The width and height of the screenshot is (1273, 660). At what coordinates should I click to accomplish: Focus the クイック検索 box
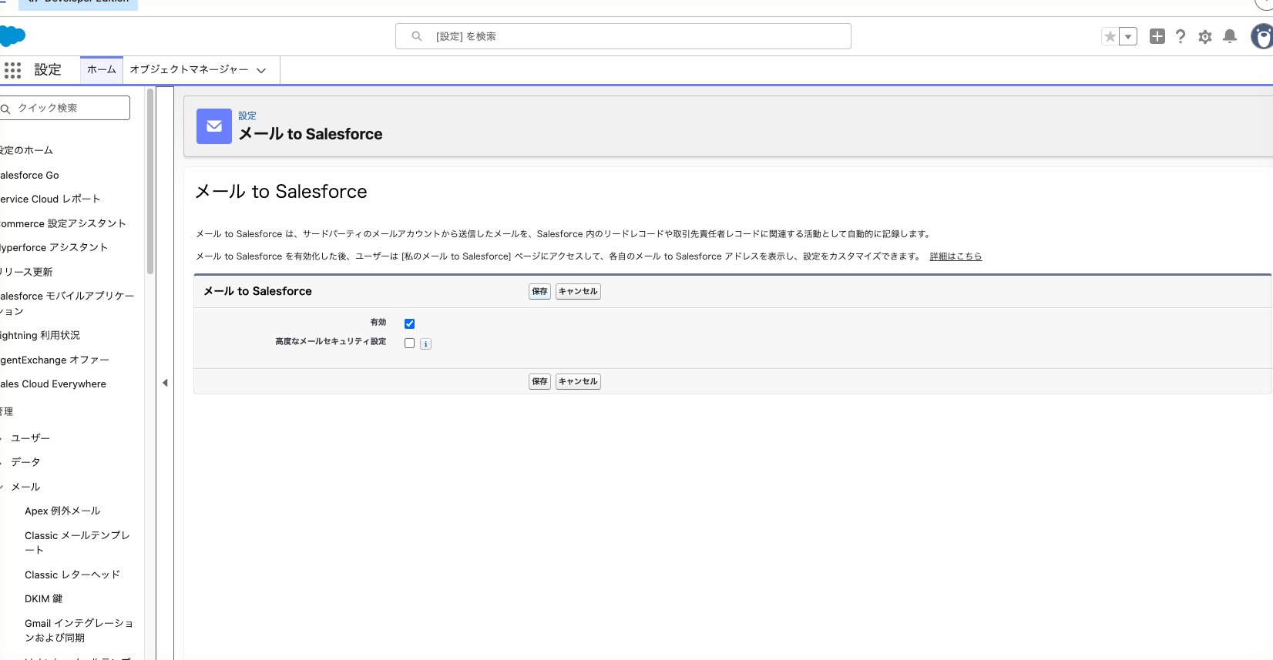(65, 108)
